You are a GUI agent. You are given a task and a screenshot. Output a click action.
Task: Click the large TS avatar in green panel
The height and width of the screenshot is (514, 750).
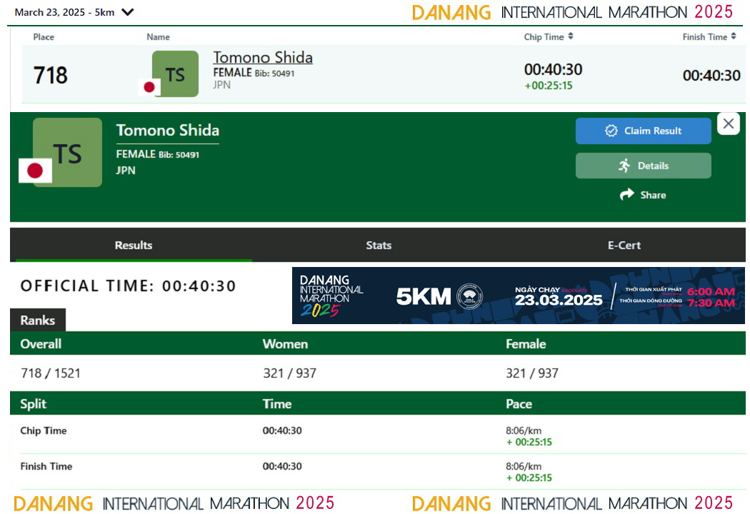(67, 153)
